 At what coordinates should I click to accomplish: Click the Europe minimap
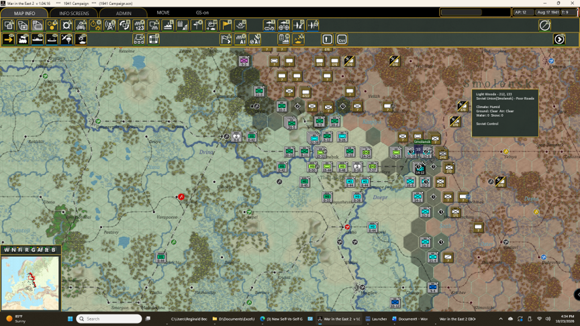pos(30,283)
